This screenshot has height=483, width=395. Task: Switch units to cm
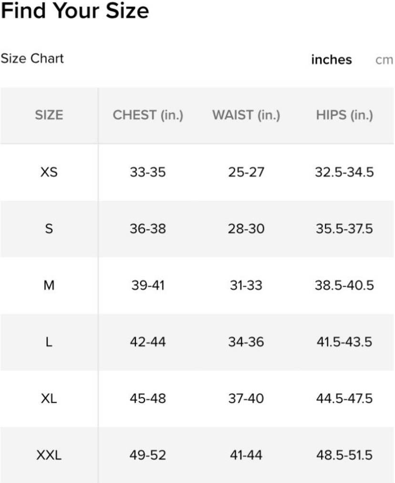pos(384,60)
